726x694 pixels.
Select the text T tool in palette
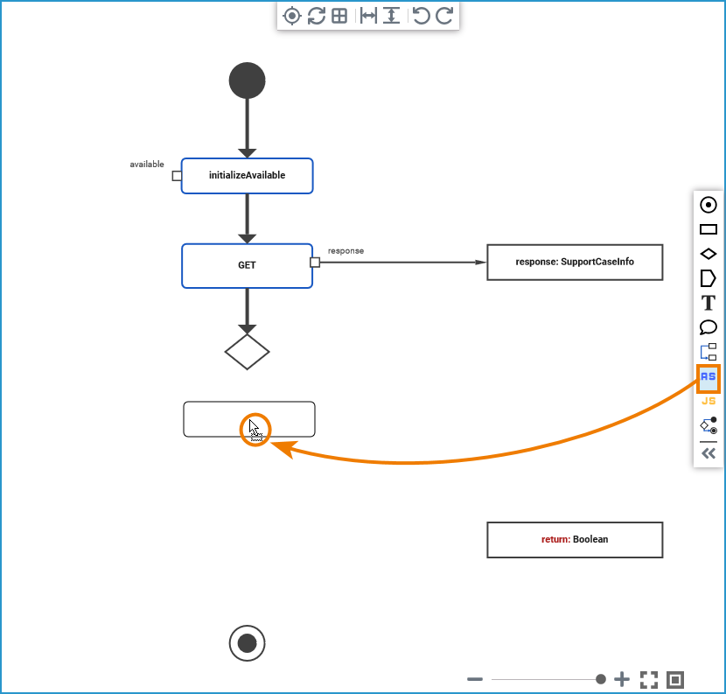[x=708, y=303]
